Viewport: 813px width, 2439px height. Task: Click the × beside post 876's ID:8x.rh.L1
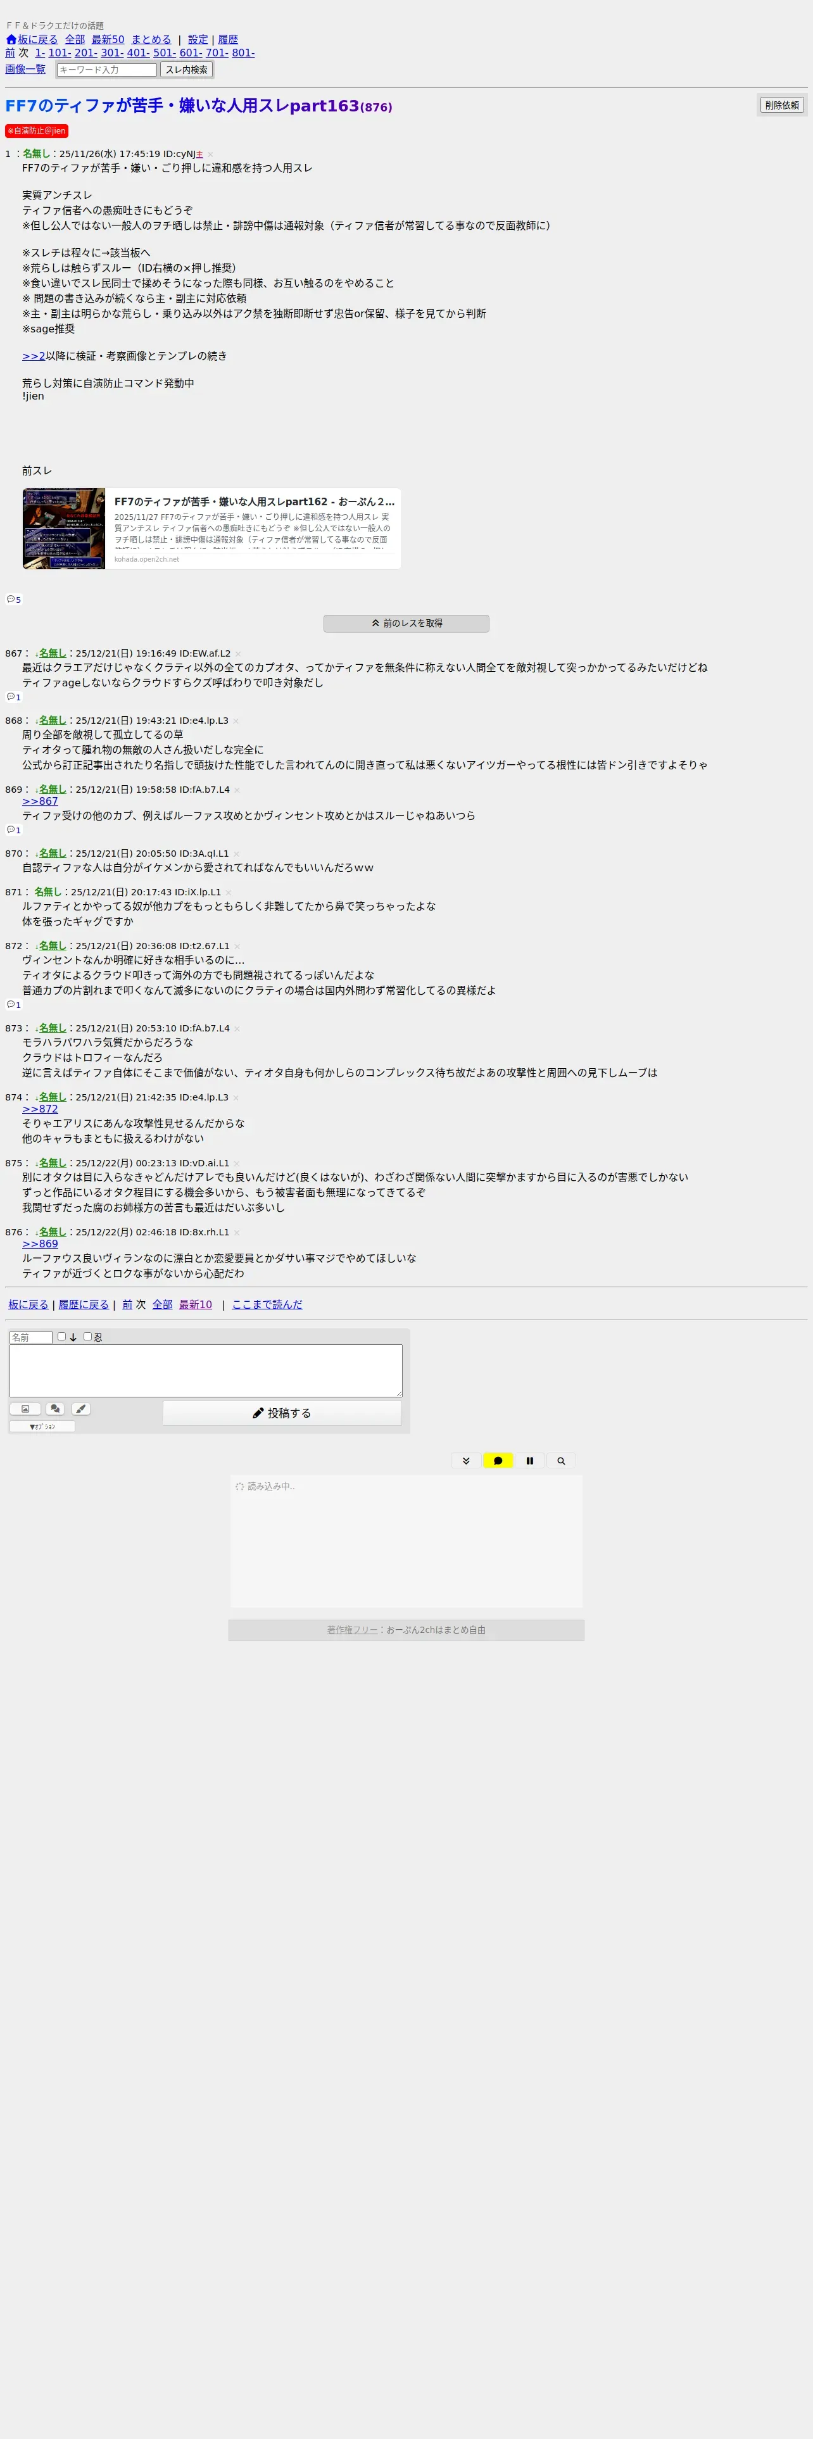pyautogui.click(x=237, y=1232)
